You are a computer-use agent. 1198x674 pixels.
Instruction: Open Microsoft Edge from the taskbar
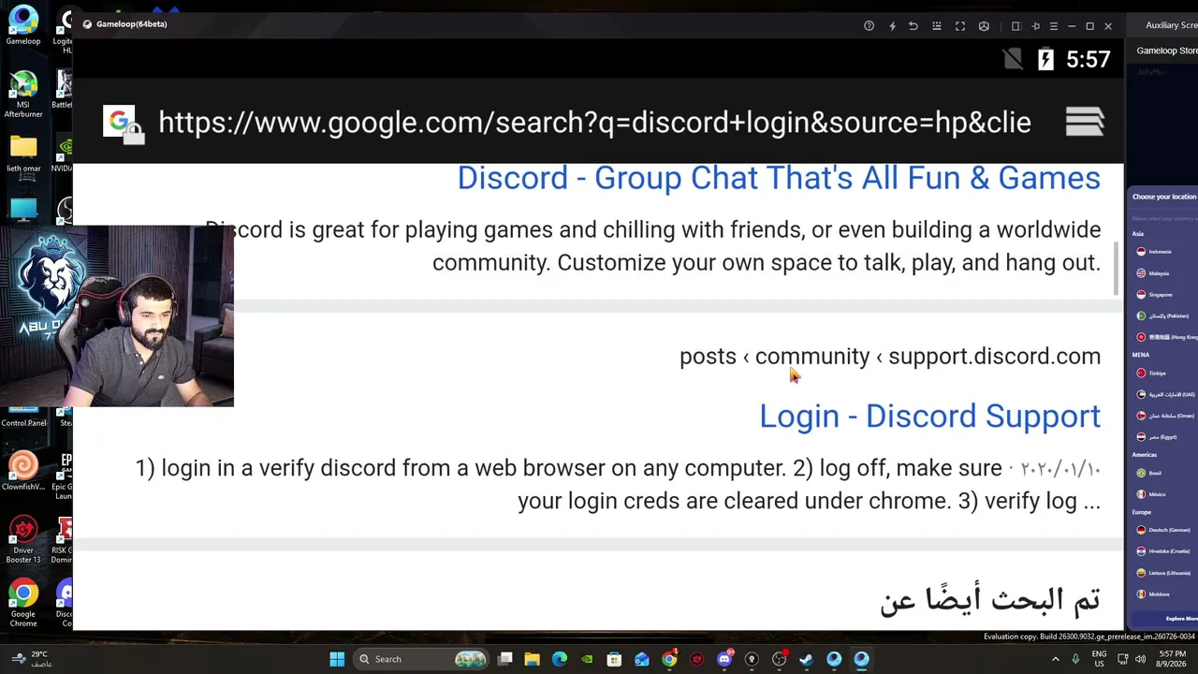(x=560, y=659)
